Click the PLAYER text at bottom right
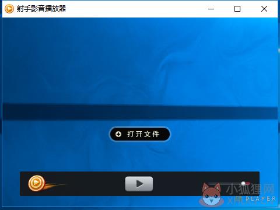280x210 pixels. pos(261,199)
